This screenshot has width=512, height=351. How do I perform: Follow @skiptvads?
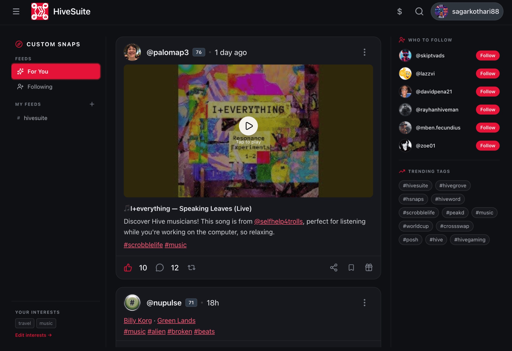pos(487,55)
